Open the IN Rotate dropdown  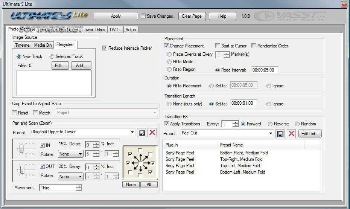pos(81,154)
